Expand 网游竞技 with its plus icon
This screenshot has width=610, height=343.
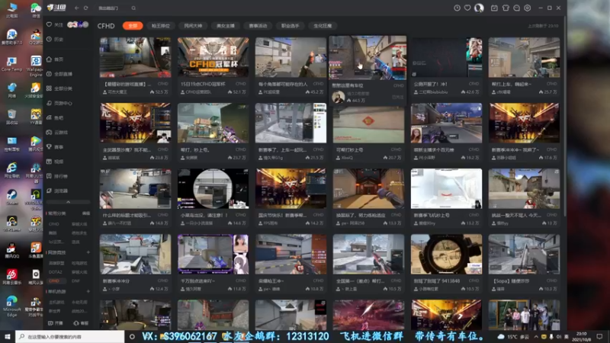point(88,252)
